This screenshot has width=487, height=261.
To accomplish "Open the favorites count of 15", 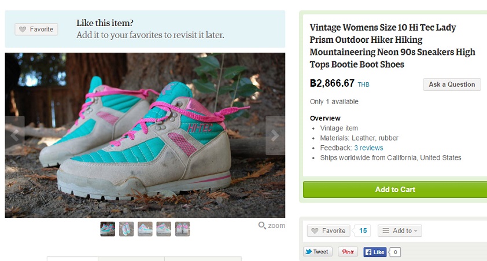I will (x=363, y=231).
